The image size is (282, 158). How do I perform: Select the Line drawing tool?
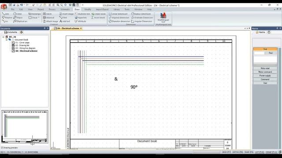point(5,14)
